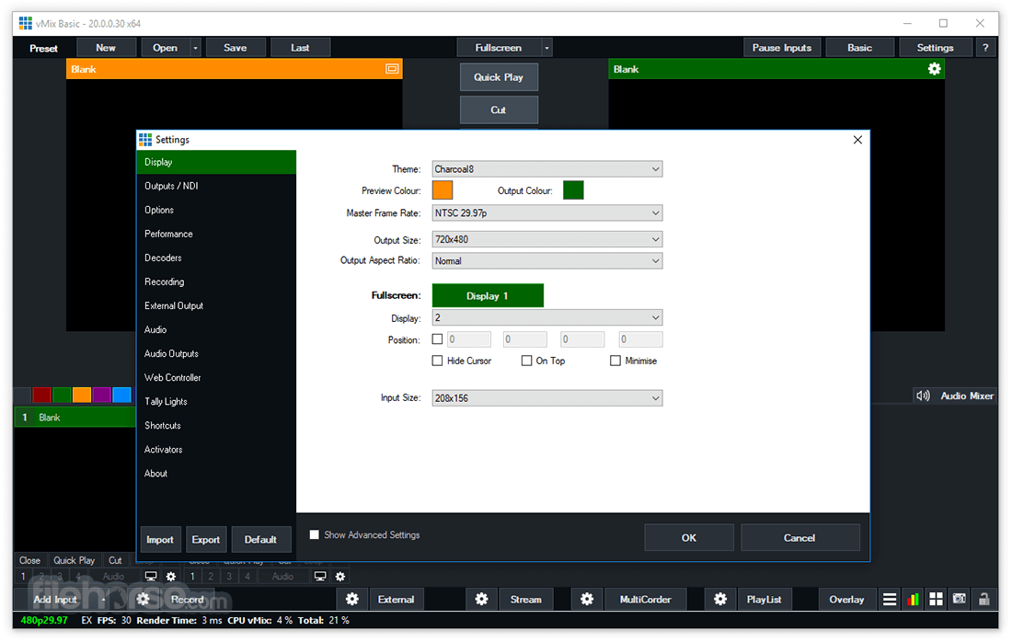Open the About settings tab

216,473
